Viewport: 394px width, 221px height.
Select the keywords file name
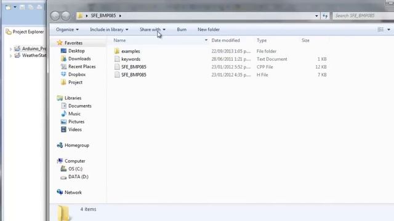click(131, 59)
